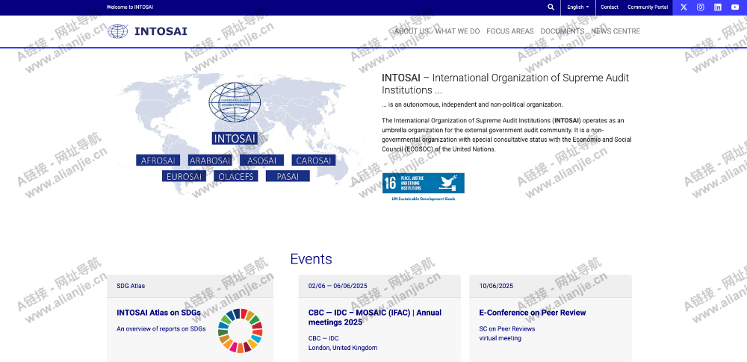747x362 pixels.
Task: Click the 'Events' section heading
Action: [311, 259]
